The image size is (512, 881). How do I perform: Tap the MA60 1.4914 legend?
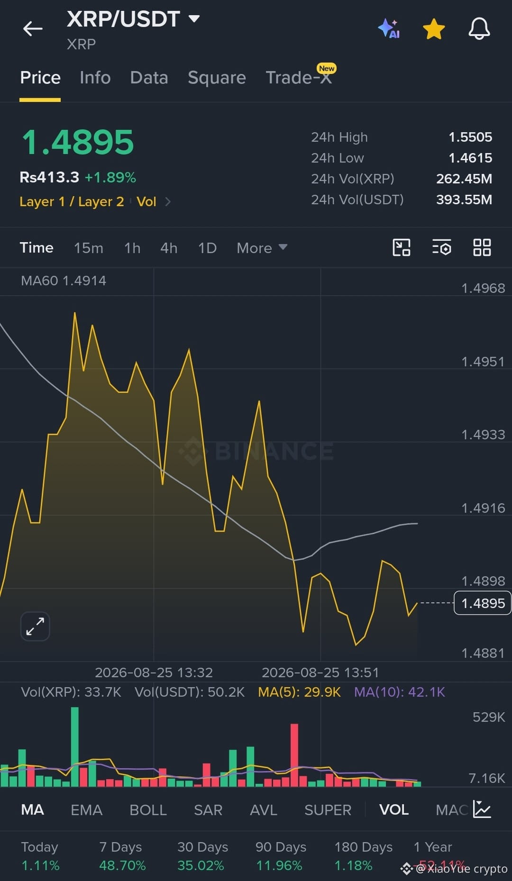(x=64, y=281)
